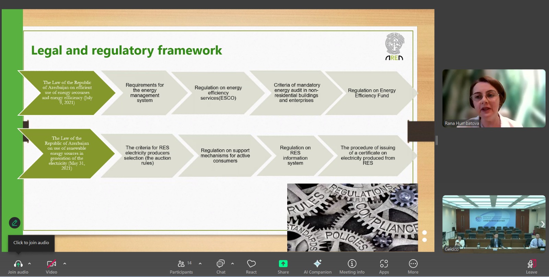This screenshot has height=277, width=549.
Task: Click the green Share screen button
Action: pyautogui.click(x=283, y=264)
